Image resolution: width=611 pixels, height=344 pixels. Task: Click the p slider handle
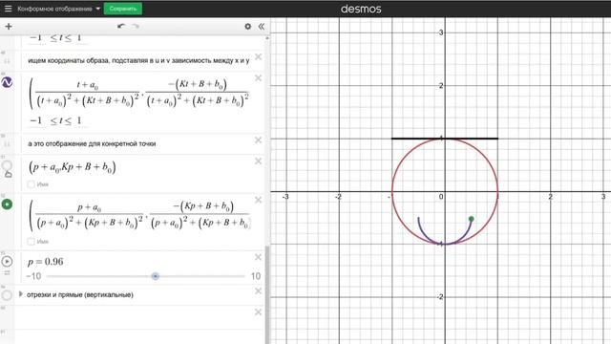(x=155, y=276)
